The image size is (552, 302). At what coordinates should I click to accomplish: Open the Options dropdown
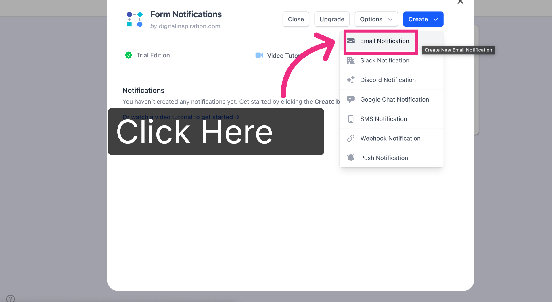[376, 19]
